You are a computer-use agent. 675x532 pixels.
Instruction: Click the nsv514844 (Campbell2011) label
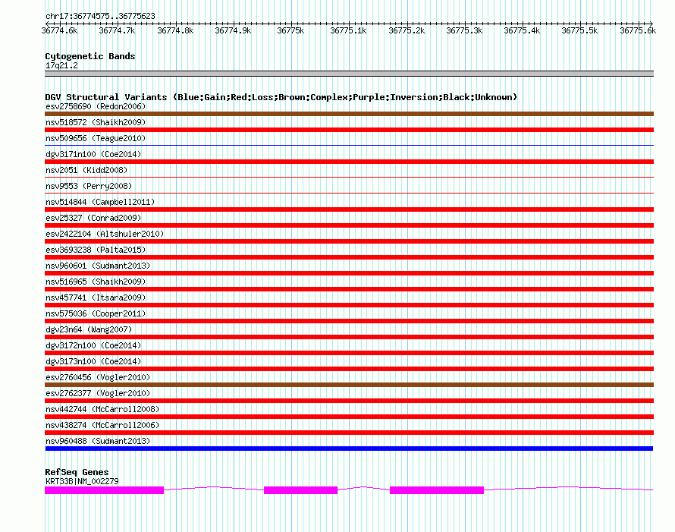pyautogui.click(x=100, y=202)
